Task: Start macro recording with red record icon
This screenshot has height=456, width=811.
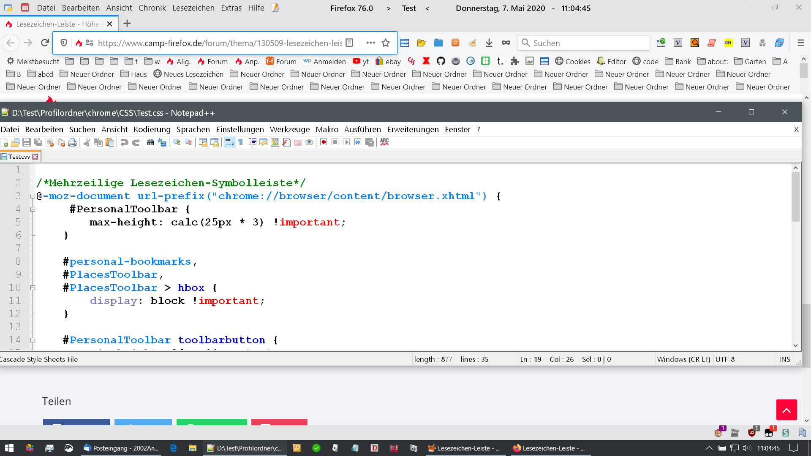Action: [x=324, y=142]
